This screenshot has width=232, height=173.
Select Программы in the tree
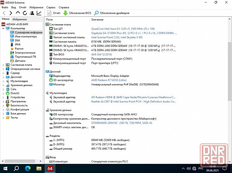(18, 101)
